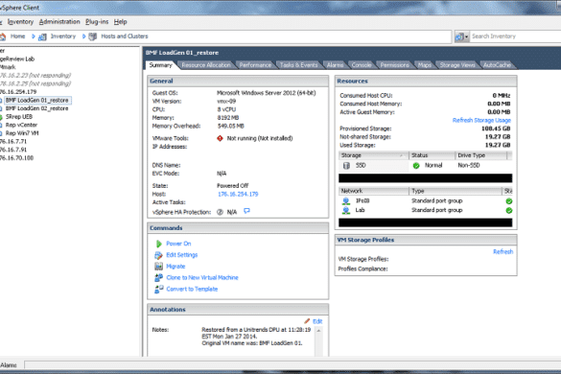Select SRrep UEB in inventory tree

[19, 117]
